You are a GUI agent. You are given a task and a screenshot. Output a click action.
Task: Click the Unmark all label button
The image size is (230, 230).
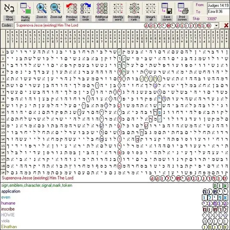coord(150,18)
